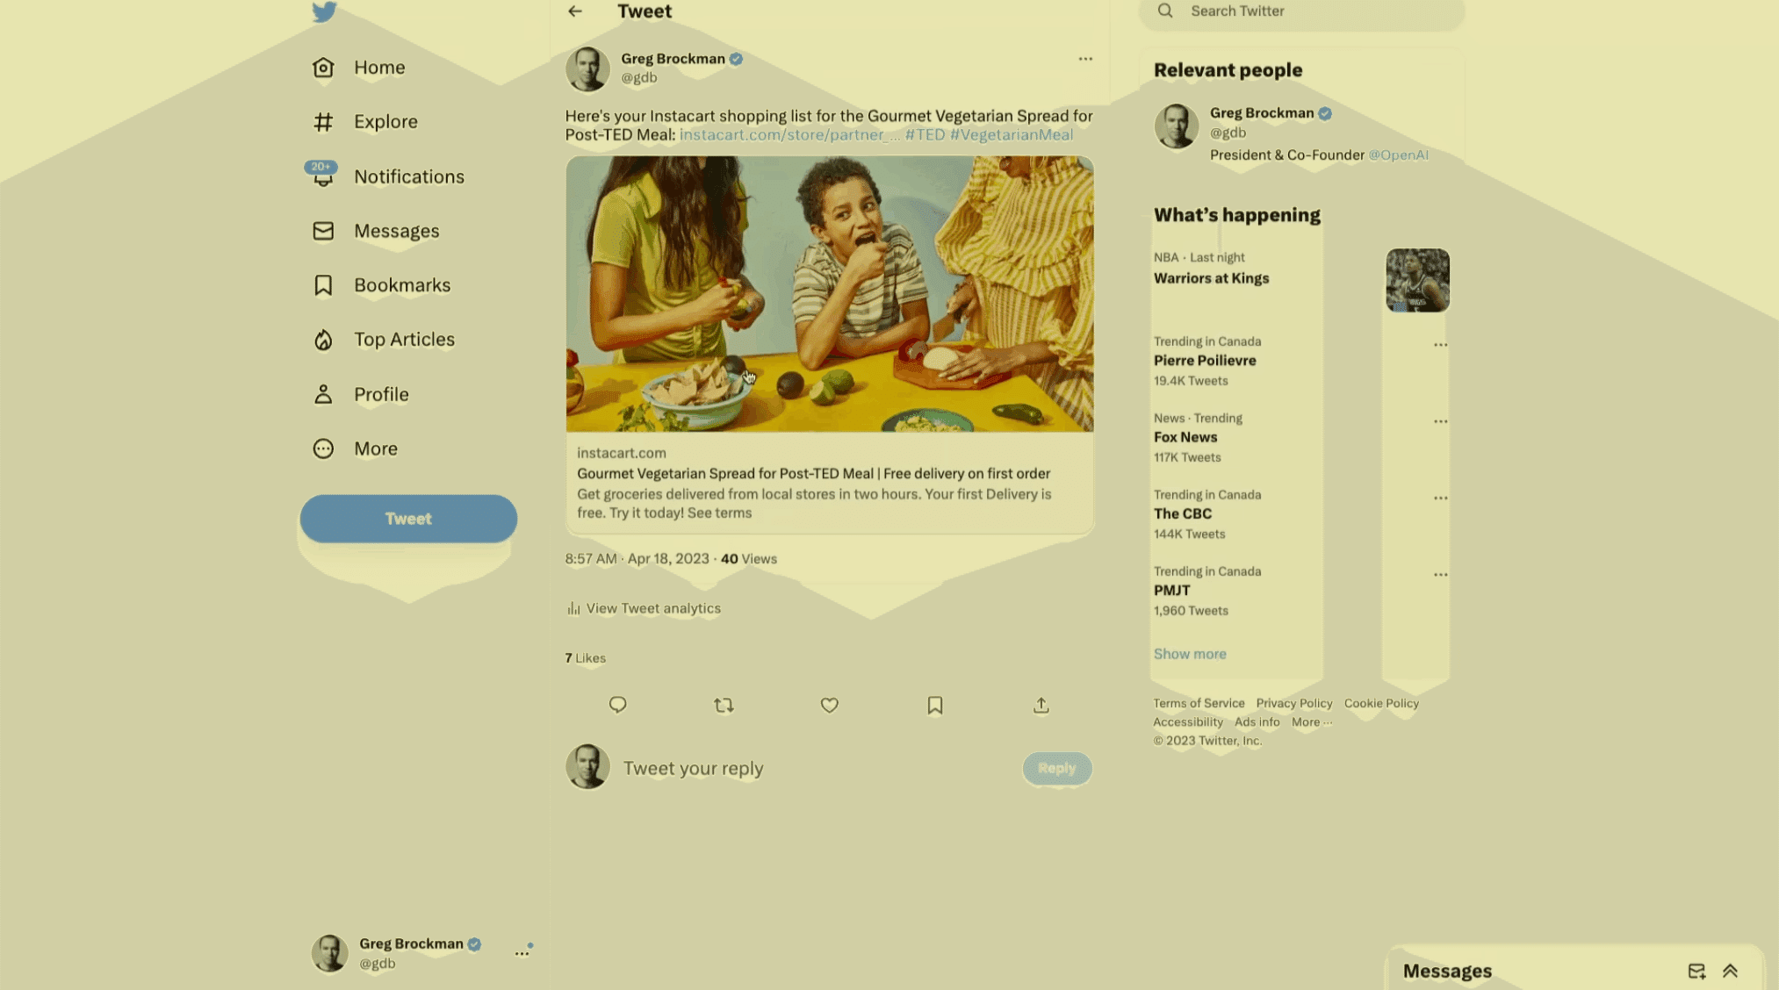Open options for Pierre Poilievre trend
1779x990 pixels.
click(1440, 345)
